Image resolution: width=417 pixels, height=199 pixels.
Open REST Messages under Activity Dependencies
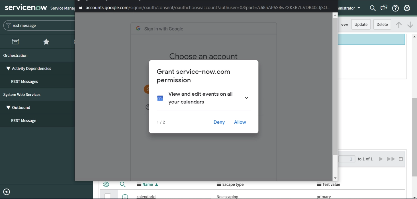24,81
